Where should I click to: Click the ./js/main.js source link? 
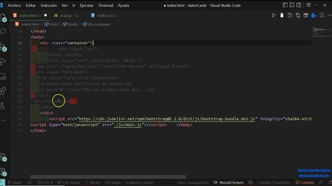tap(128, 125)
